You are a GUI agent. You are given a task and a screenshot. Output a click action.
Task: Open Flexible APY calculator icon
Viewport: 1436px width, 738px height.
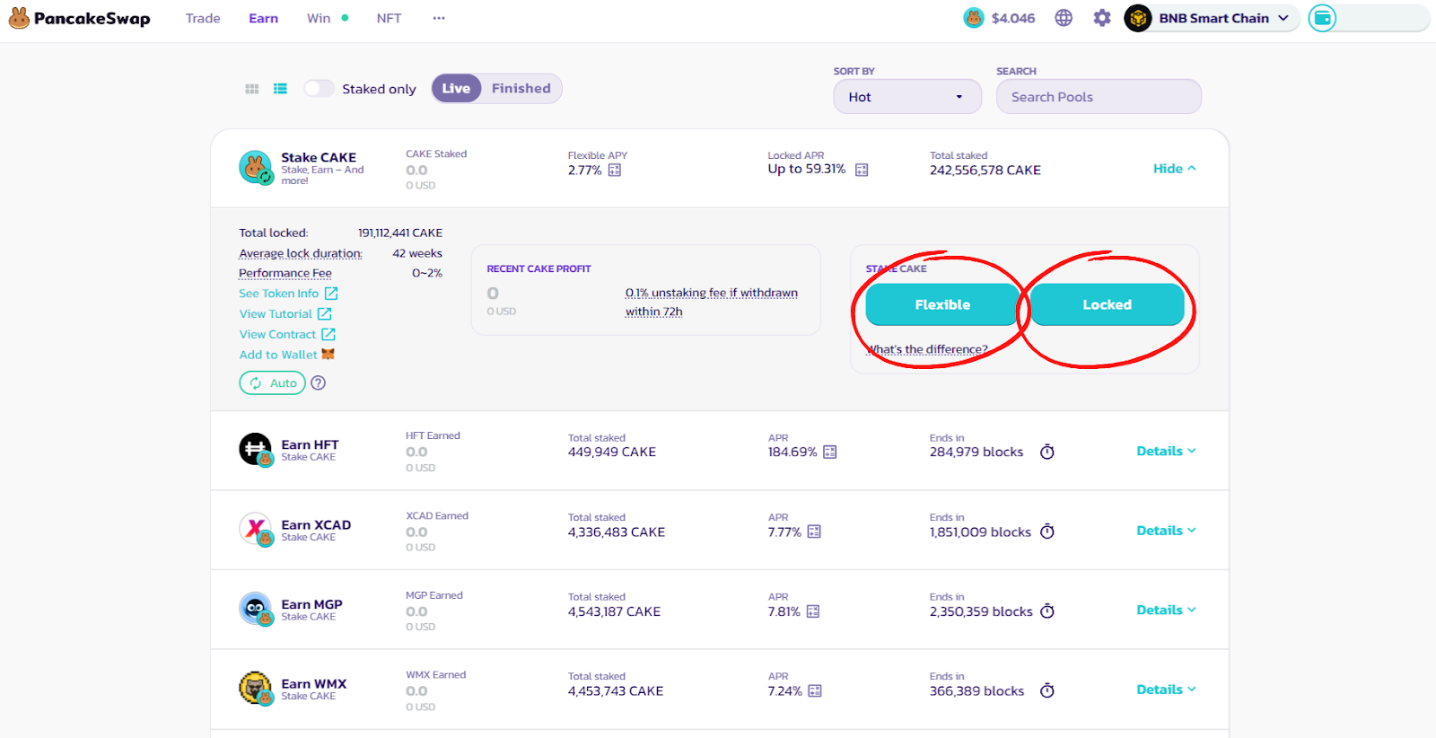pyautogui.click(x=615, y=170)
